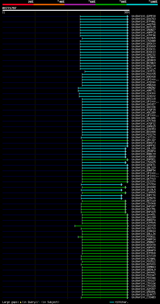Click the cyan ~100% identity legend segment
The image size is (160, 304).
[x=142, y=4]
